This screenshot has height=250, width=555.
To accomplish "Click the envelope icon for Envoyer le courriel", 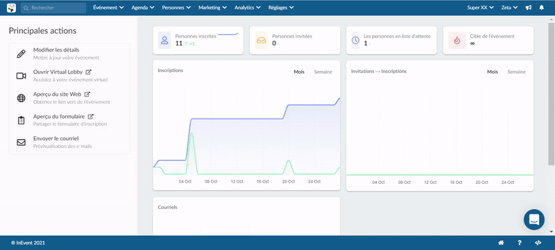I will (x=22, y=142).
